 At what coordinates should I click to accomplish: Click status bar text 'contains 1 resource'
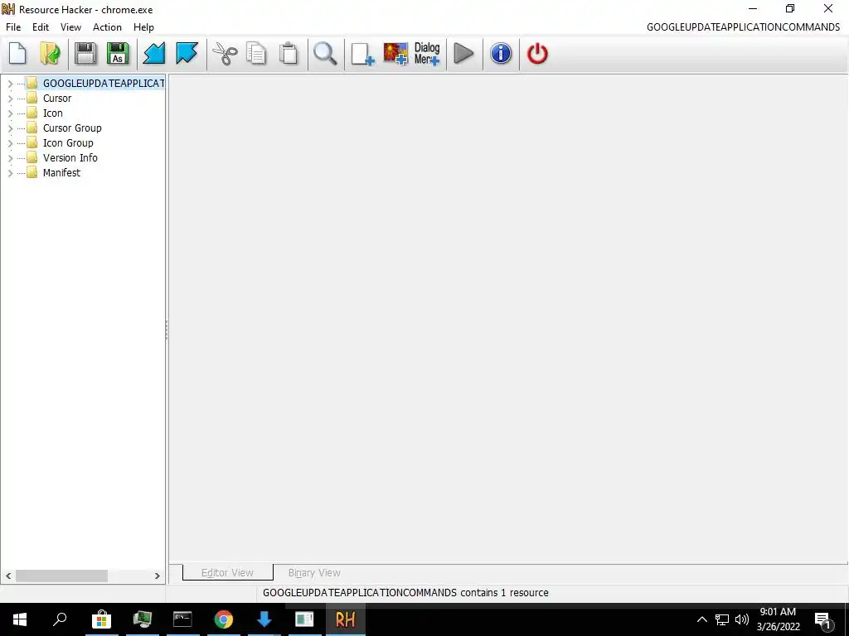click(504, 593)
